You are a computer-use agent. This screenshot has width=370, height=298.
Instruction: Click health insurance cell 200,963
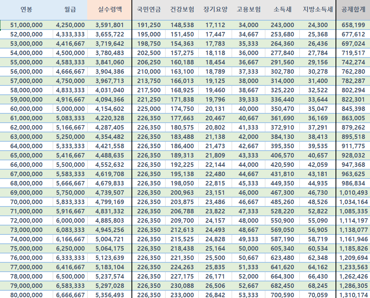[182, 193]
